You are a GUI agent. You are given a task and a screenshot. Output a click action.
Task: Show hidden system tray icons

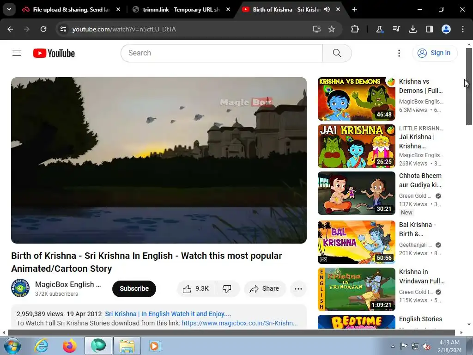pyautogui.click(x=393, y=346)
